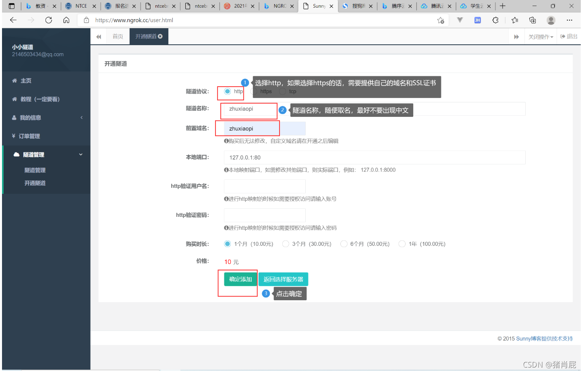Click the 本地端口 input field

(x=375, y=158)
